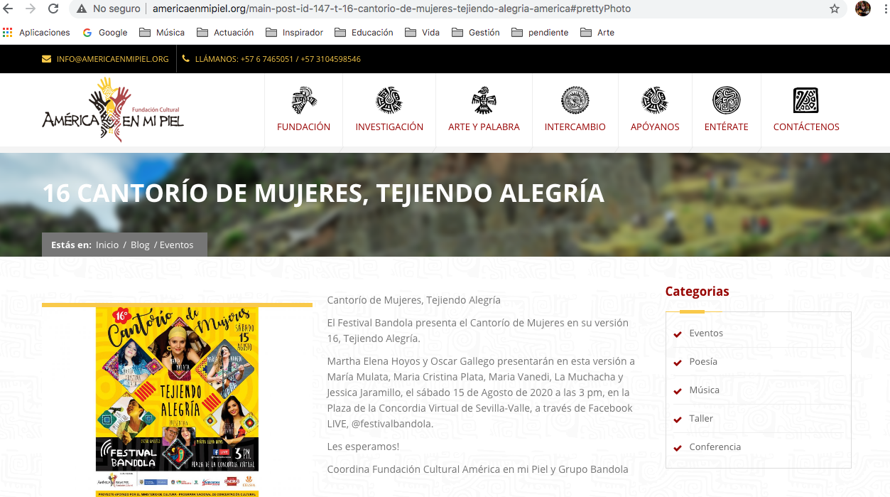Click the Intercambio circular icon
This screenshot has height=497, width=890.
click(x=575, y=101)
